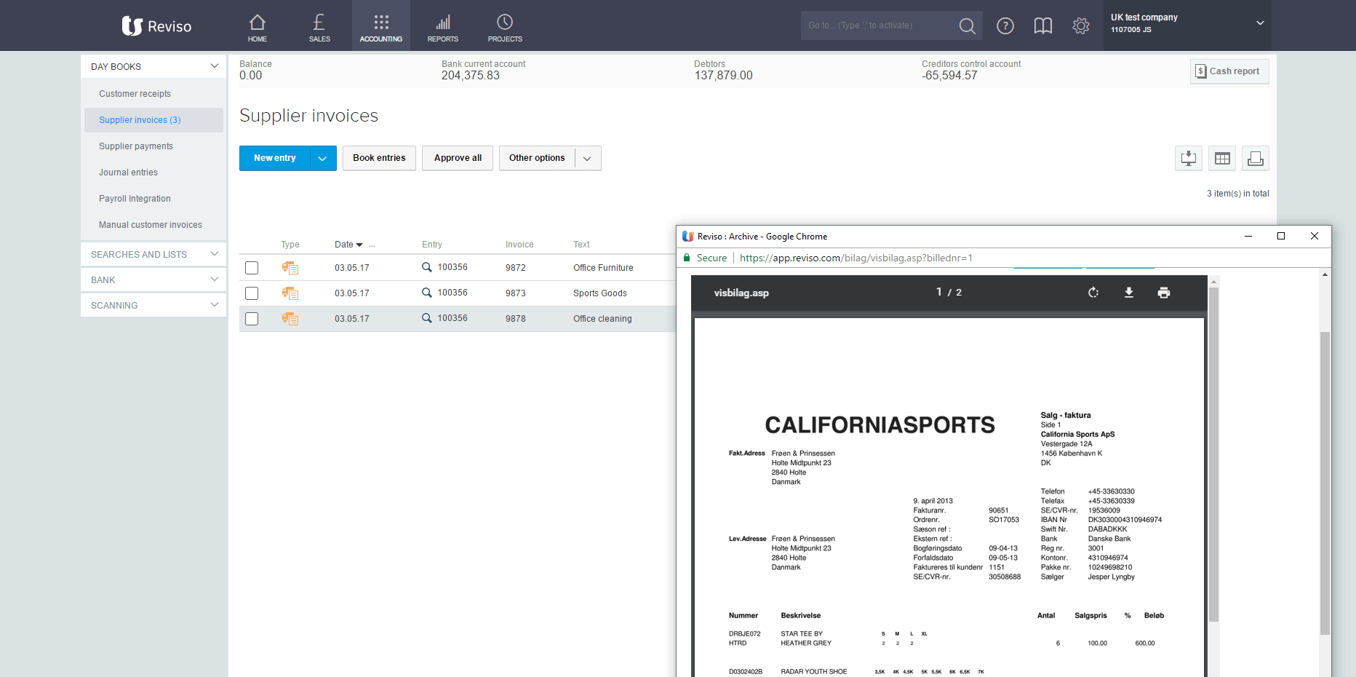Open the Reports section icon

tap(442, 26)
